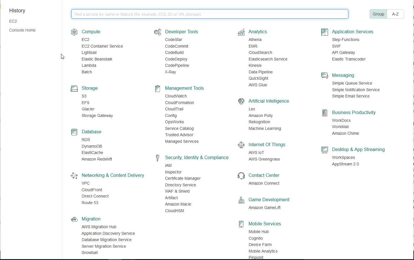Image resolution: width=414 pixels, height=260 pixels.
Task: Click the Developer Tools gears icon
Action: (x=158, y=32)
